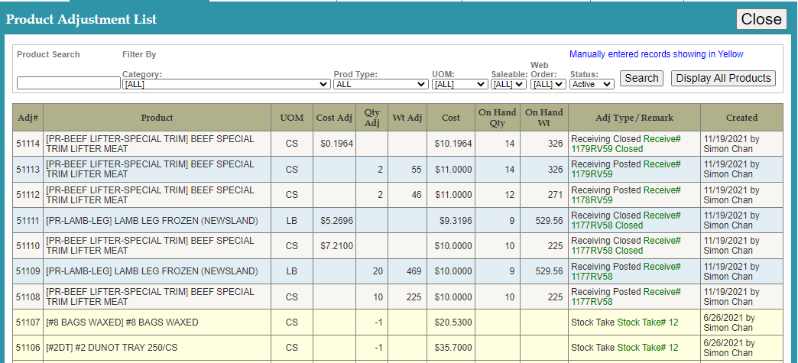Open Receive# 1177RV58 link in row 51108
The width and height of the screenshot is (798, 363).
pos(626,297)
